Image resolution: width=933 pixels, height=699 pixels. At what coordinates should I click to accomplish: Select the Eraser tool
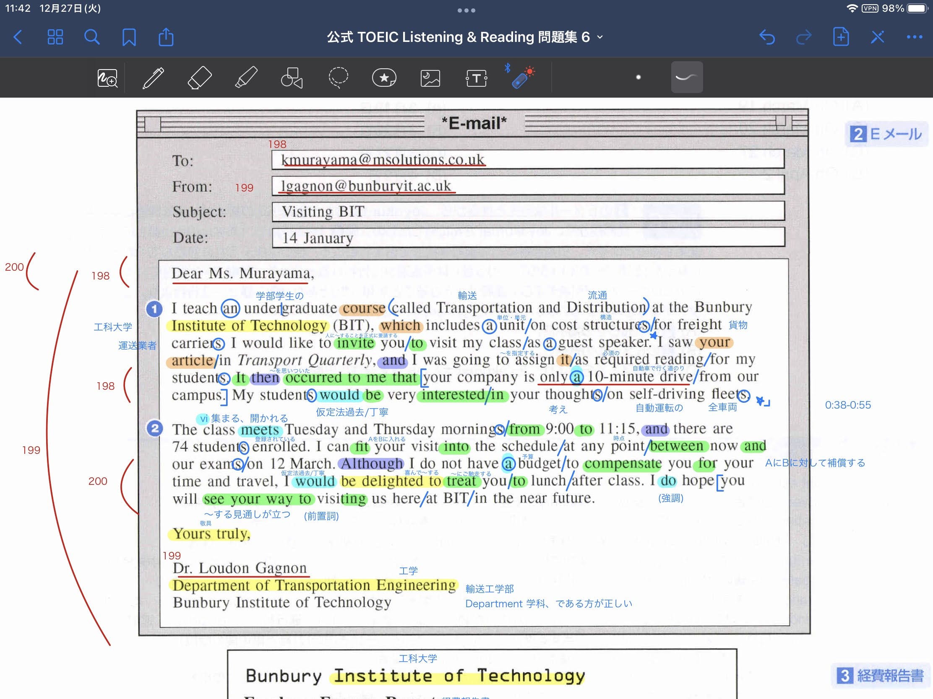(199, 78)
